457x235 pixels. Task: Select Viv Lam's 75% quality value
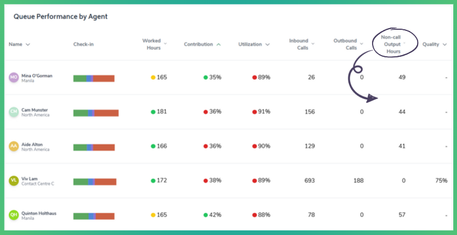tap(441, 180)
